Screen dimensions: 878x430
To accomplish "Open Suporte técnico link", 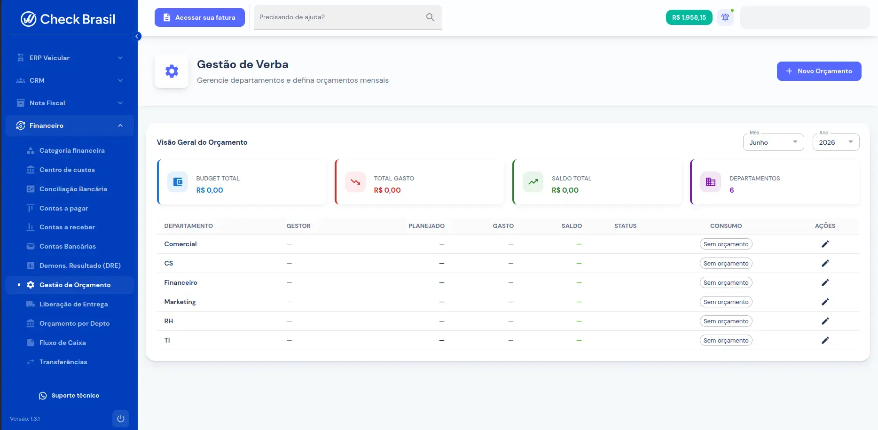I will (69, 396).
